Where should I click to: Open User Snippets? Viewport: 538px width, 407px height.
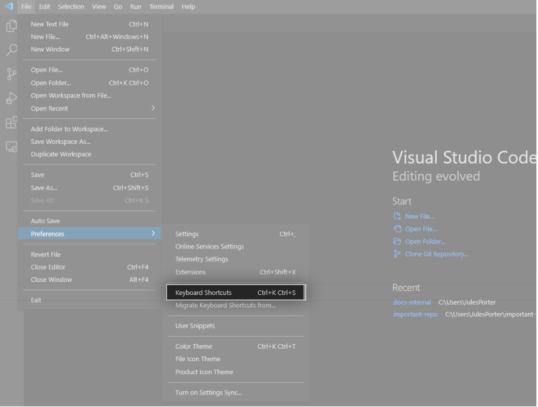point(236,326)
